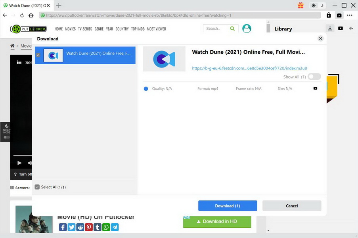Close the Download dialog with X
This screenshot has height=238, width=358.
320,38
